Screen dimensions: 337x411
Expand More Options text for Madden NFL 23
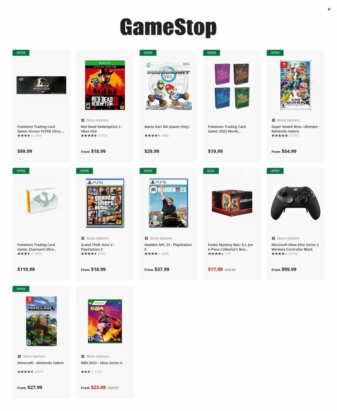click(x=161, y=238)
